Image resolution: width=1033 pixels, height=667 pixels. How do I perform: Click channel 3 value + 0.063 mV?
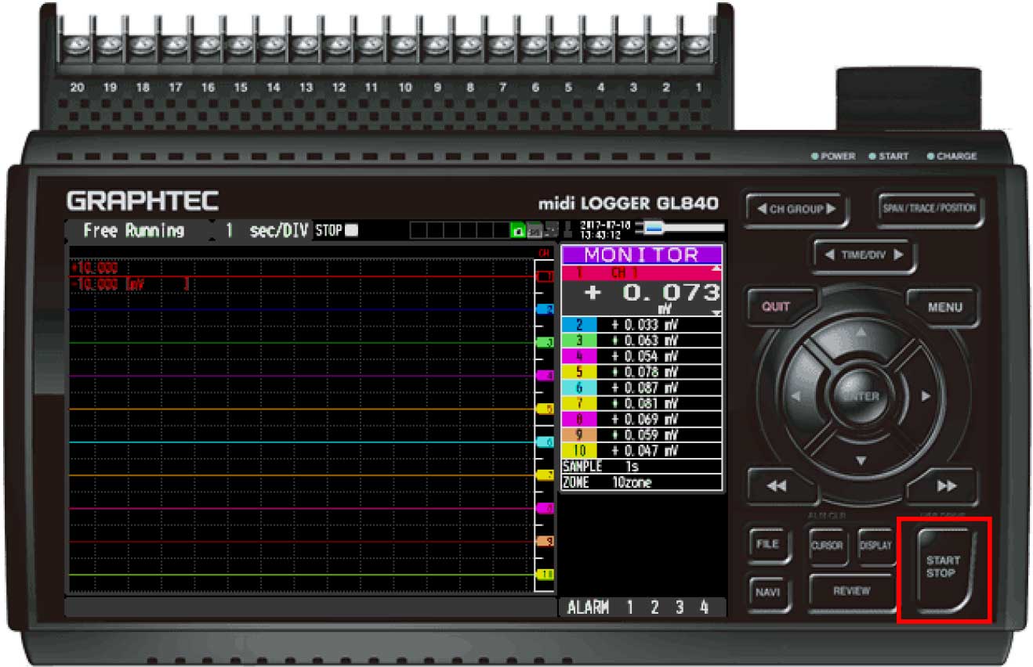coord(644,341)
